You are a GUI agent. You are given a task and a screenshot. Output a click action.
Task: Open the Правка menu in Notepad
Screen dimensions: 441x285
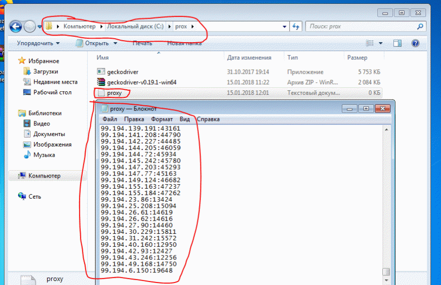[134, 119]
